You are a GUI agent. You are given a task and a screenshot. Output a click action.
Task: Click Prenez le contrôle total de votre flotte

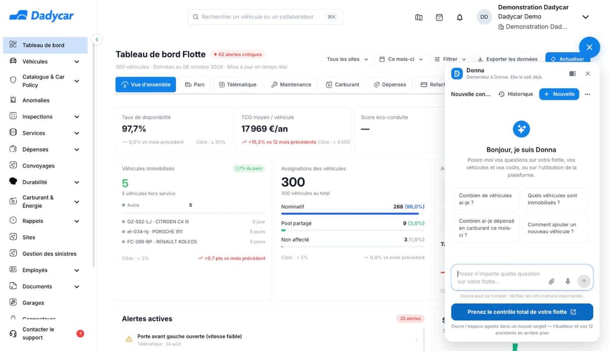click(522, 312)
